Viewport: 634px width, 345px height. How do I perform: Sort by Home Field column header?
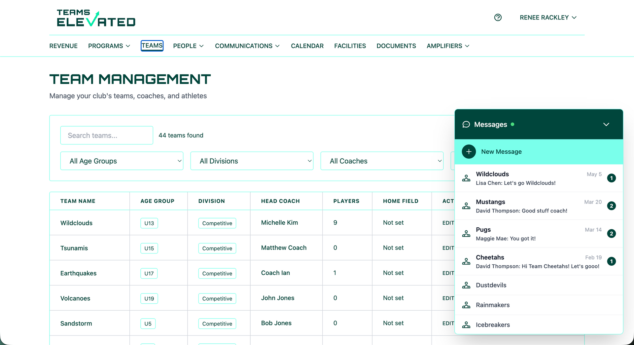click(401, 201)
